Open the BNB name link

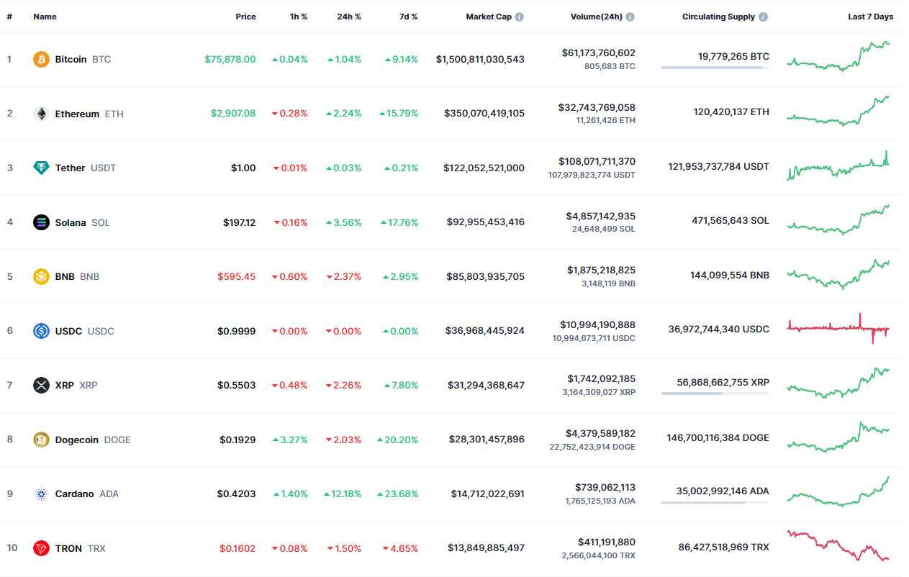(77, 276)
